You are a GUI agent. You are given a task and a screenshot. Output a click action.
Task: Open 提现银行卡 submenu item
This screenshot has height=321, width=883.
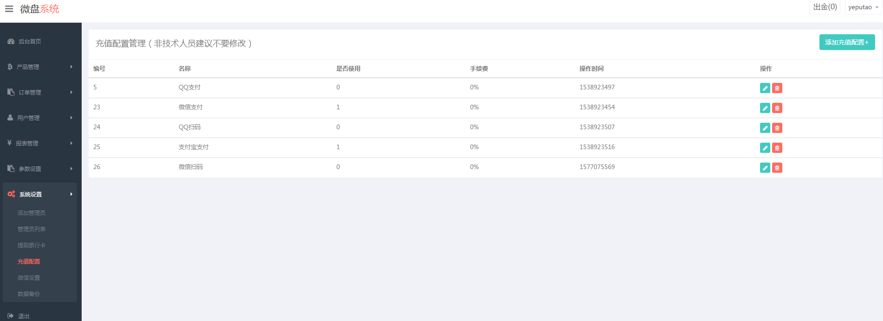coord(32,245)
